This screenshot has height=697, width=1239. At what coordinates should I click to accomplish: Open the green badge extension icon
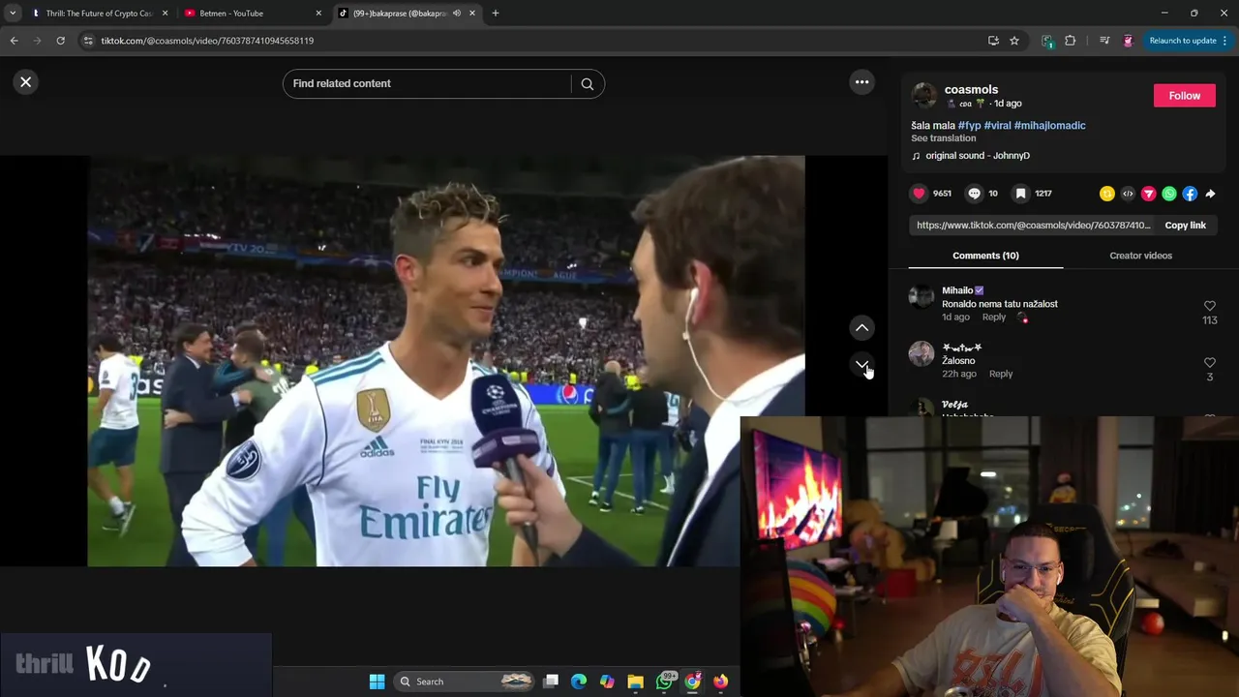click(x=1047, y=41)
